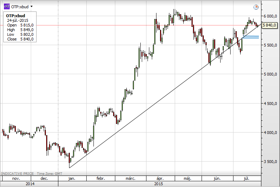
Task: Click the purple CFD instrument icon
Action: pyautogui.click(x=6, y=6)
